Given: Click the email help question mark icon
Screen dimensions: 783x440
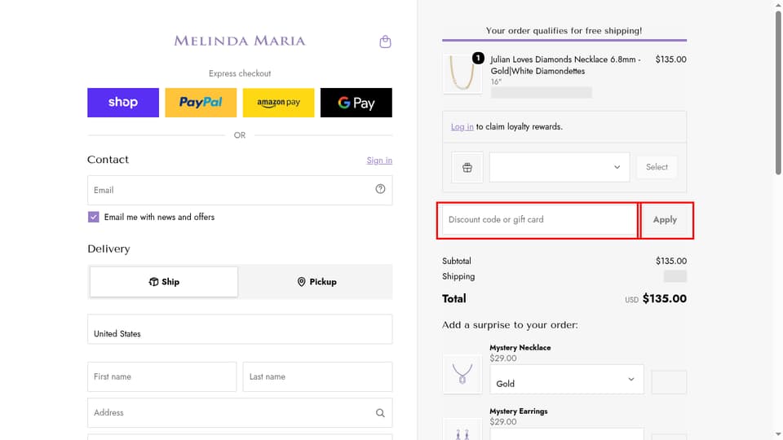Looking at the screenshot, I should [x=381, y=189].
